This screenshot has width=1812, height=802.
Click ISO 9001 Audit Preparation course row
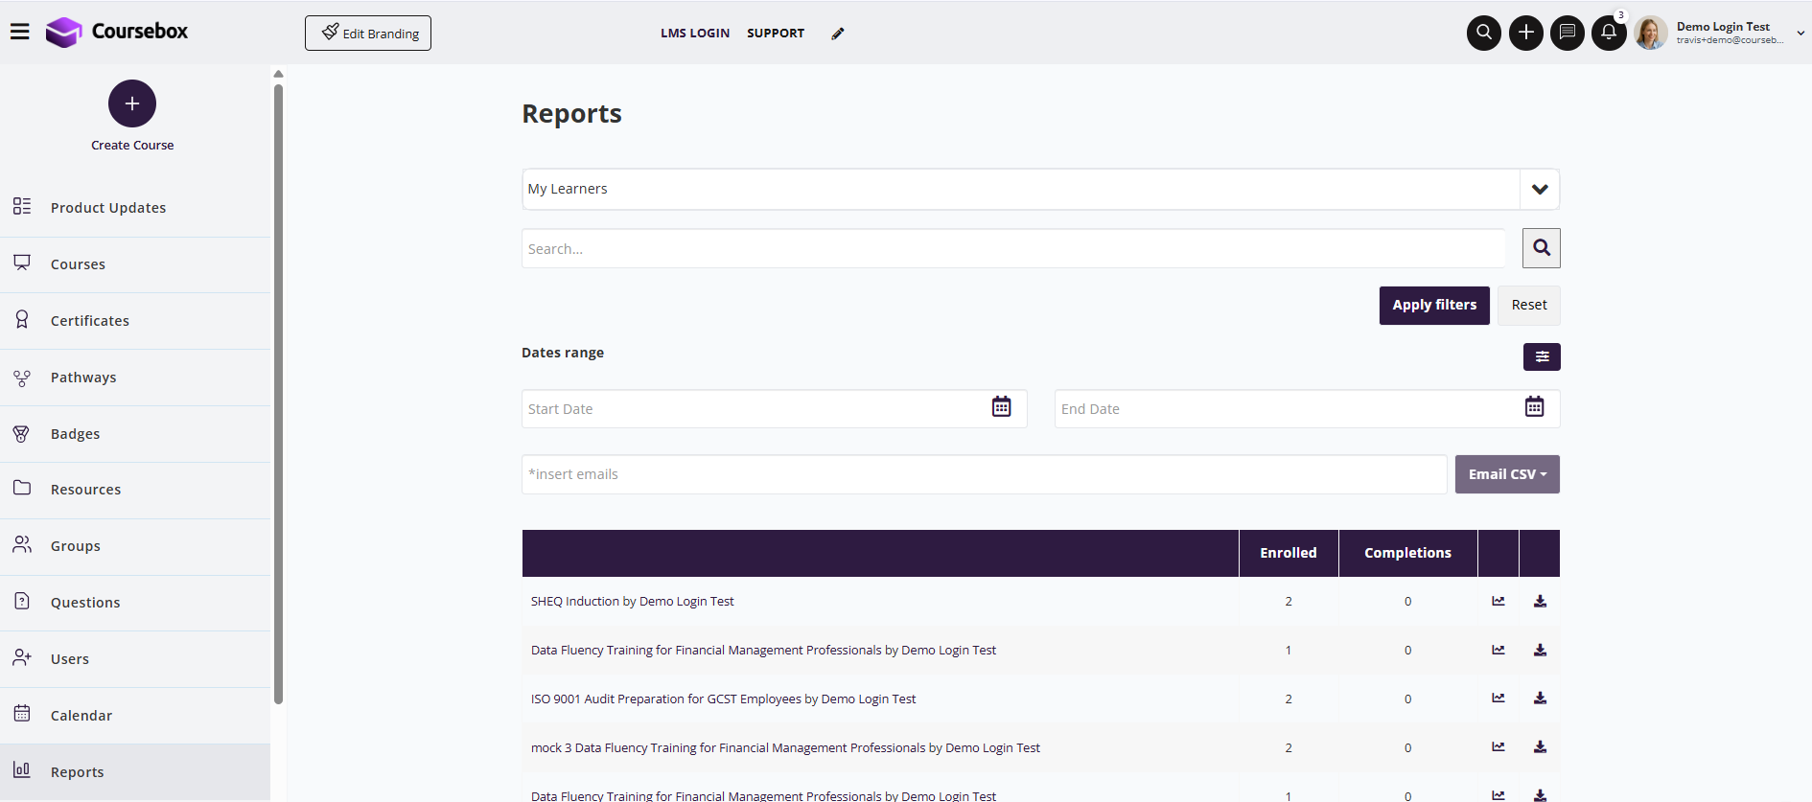point(1041,699)
